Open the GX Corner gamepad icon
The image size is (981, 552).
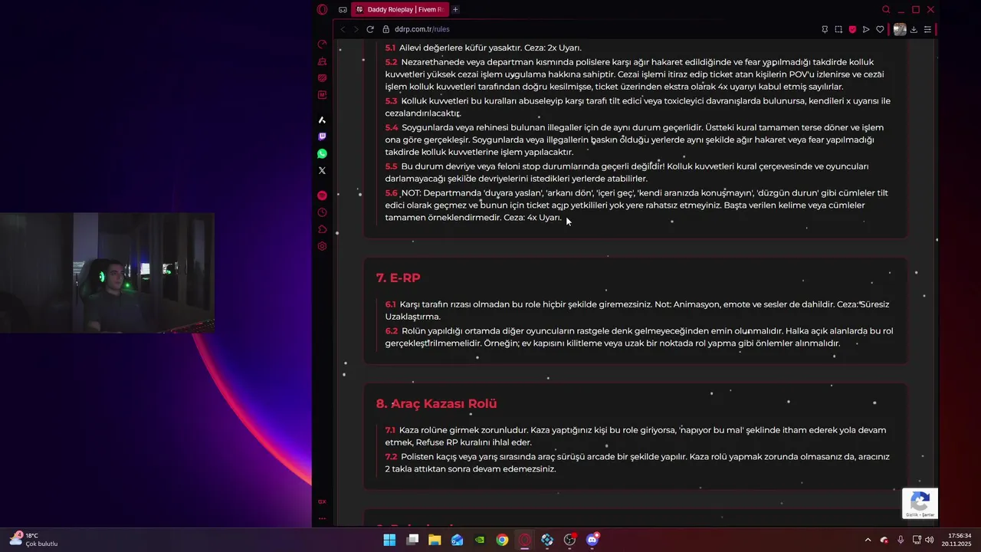click(x=343, y=10)
